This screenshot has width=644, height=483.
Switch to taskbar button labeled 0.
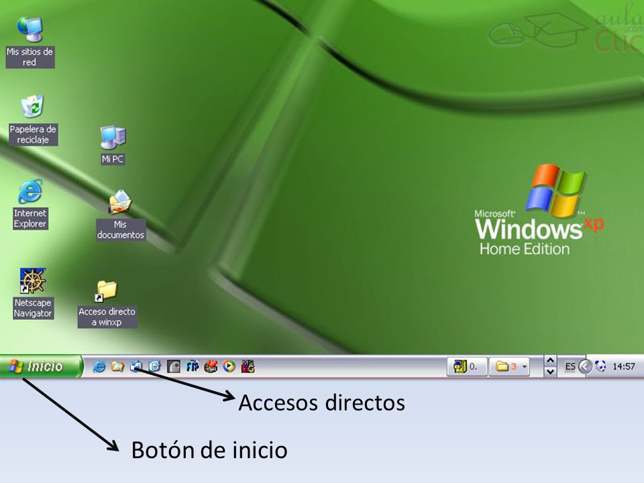pos(467,366)
